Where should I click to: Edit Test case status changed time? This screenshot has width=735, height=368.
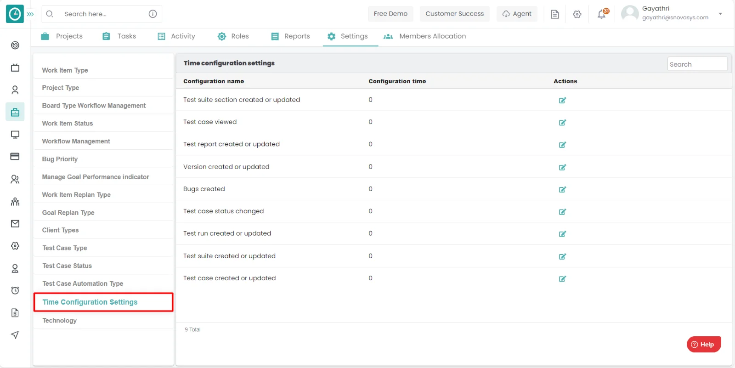[562, 212]
